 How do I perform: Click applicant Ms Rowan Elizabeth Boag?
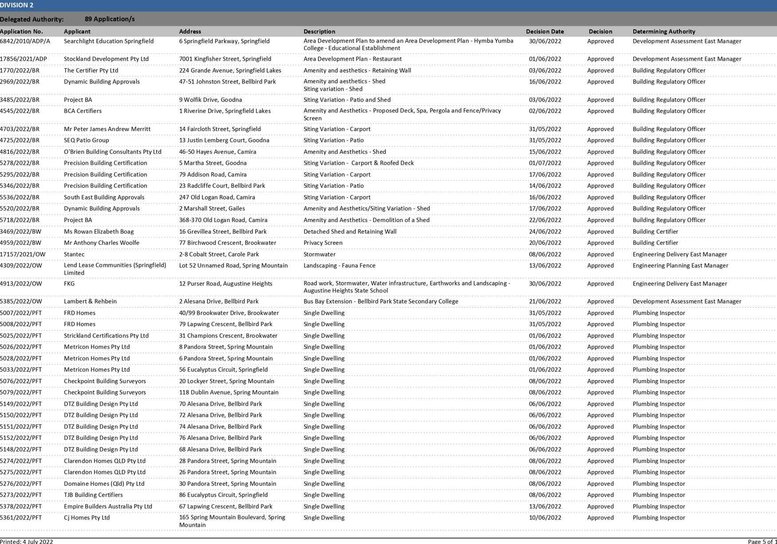click(99, 231)
